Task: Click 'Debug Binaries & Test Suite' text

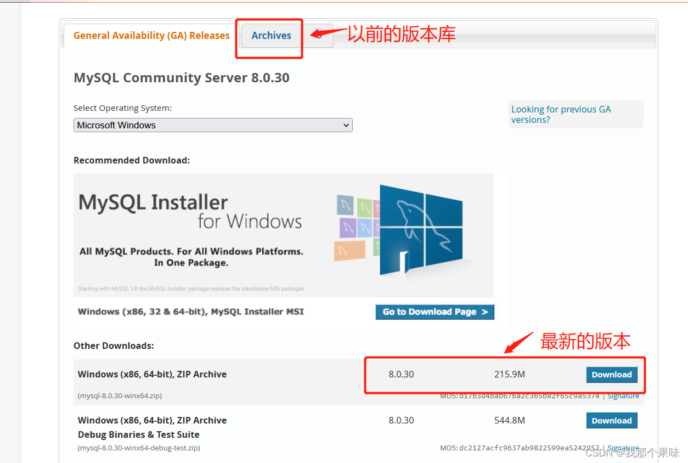Action: point(139,434)
